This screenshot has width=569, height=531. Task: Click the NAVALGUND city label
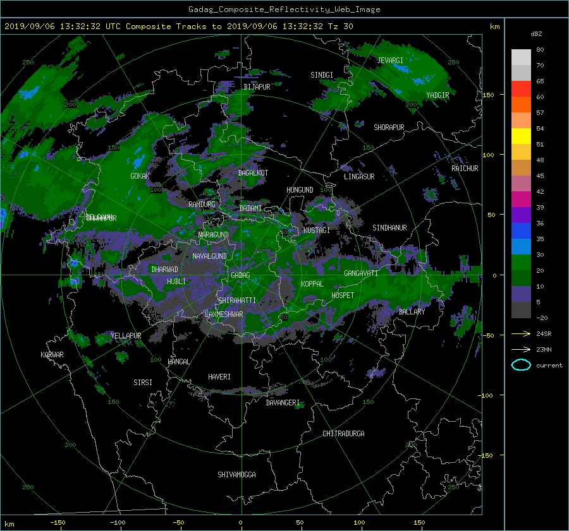pos(209,256)
